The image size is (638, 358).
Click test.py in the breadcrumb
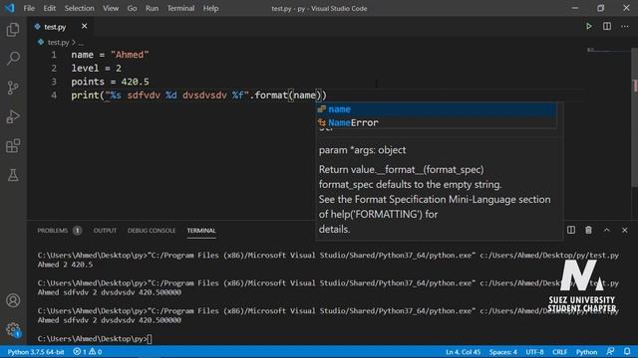click(58, 42)
